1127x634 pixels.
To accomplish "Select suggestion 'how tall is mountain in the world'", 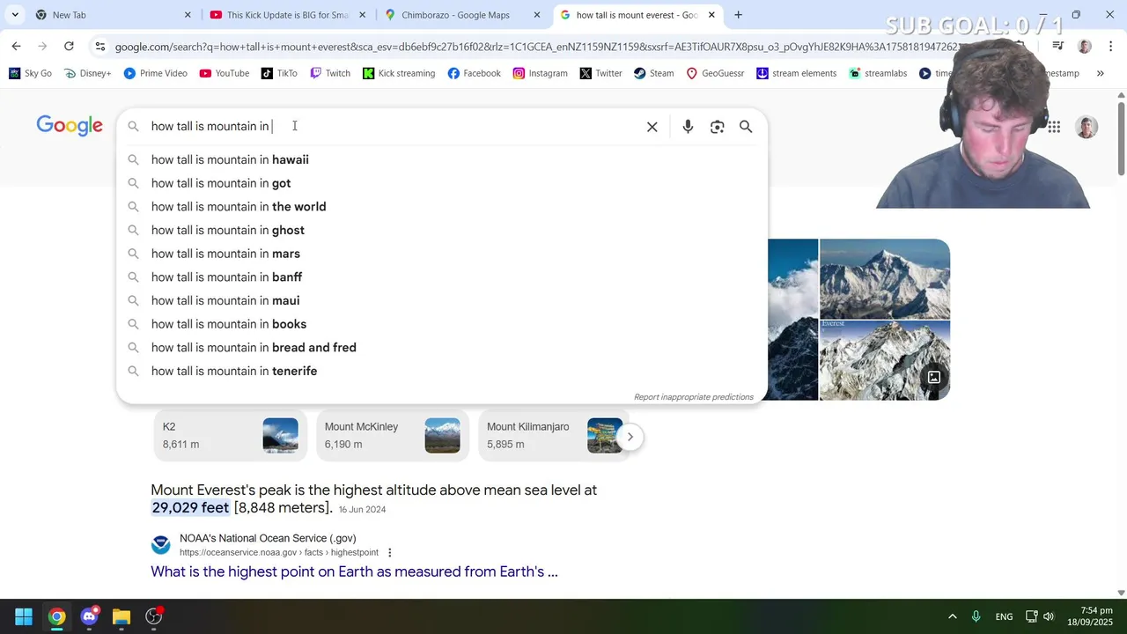I will (442, 207).
